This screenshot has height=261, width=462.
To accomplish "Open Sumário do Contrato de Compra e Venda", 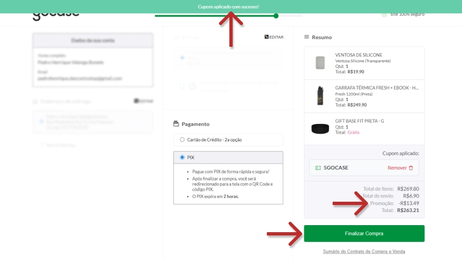I will tap(364, 252).
